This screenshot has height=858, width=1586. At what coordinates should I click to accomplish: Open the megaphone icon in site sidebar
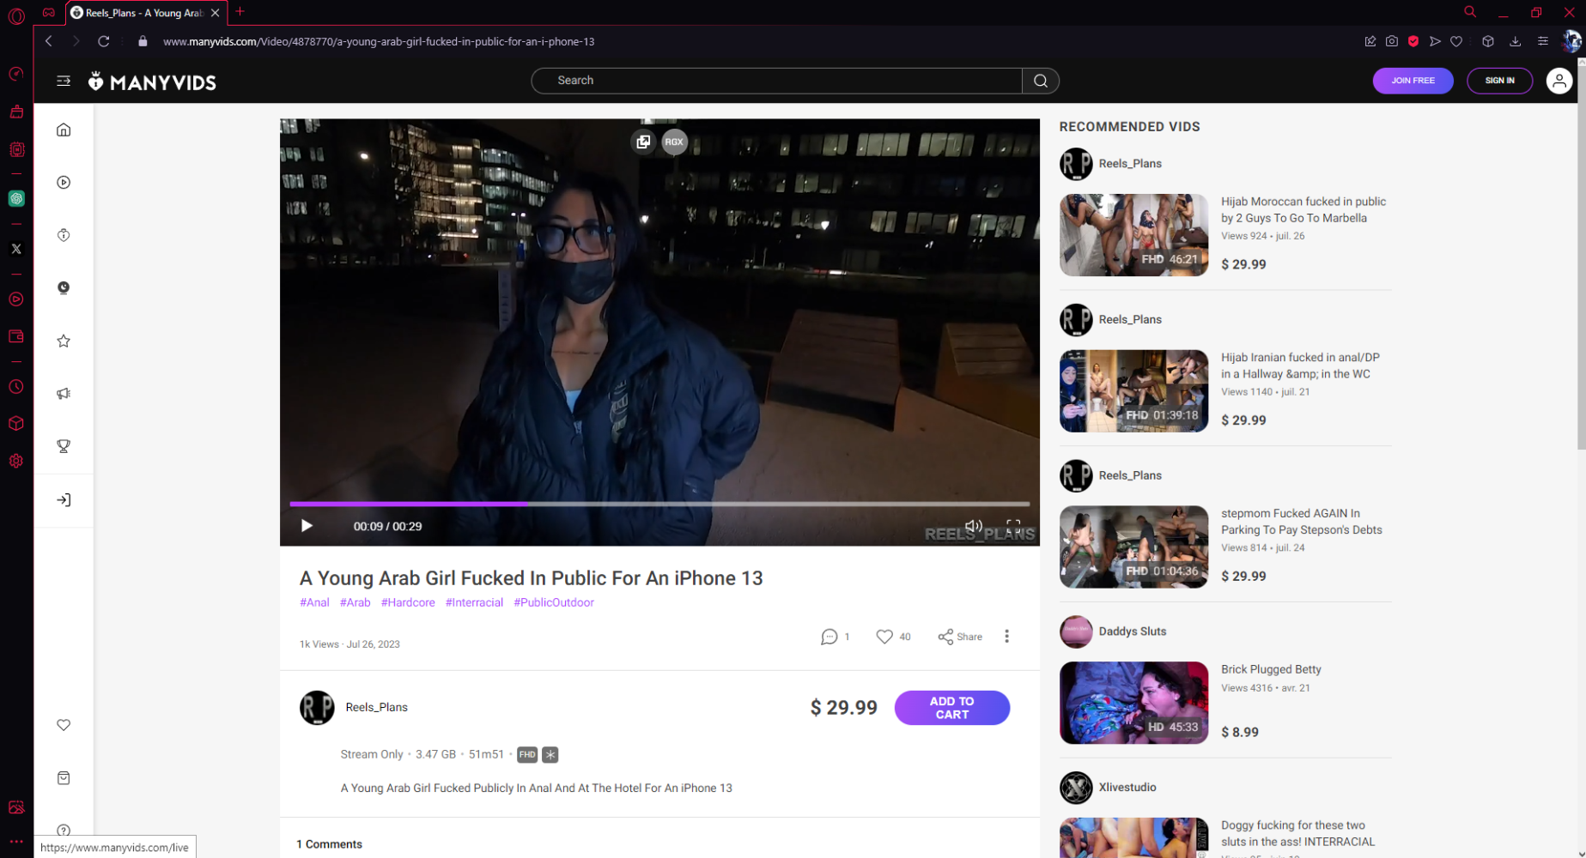pos(64,394)
